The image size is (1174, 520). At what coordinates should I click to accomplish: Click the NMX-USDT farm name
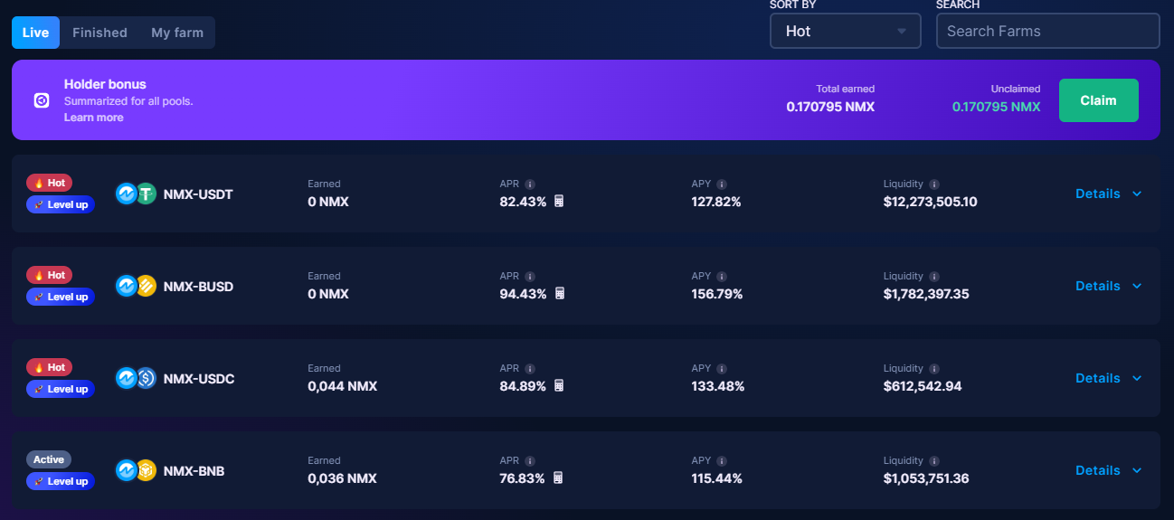pyautogui.click(x=198, y=194)
